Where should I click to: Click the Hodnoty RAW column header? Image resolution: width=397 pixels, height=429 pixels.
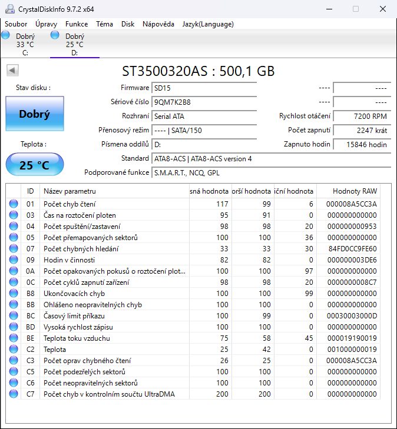click(x=348, y=191)
